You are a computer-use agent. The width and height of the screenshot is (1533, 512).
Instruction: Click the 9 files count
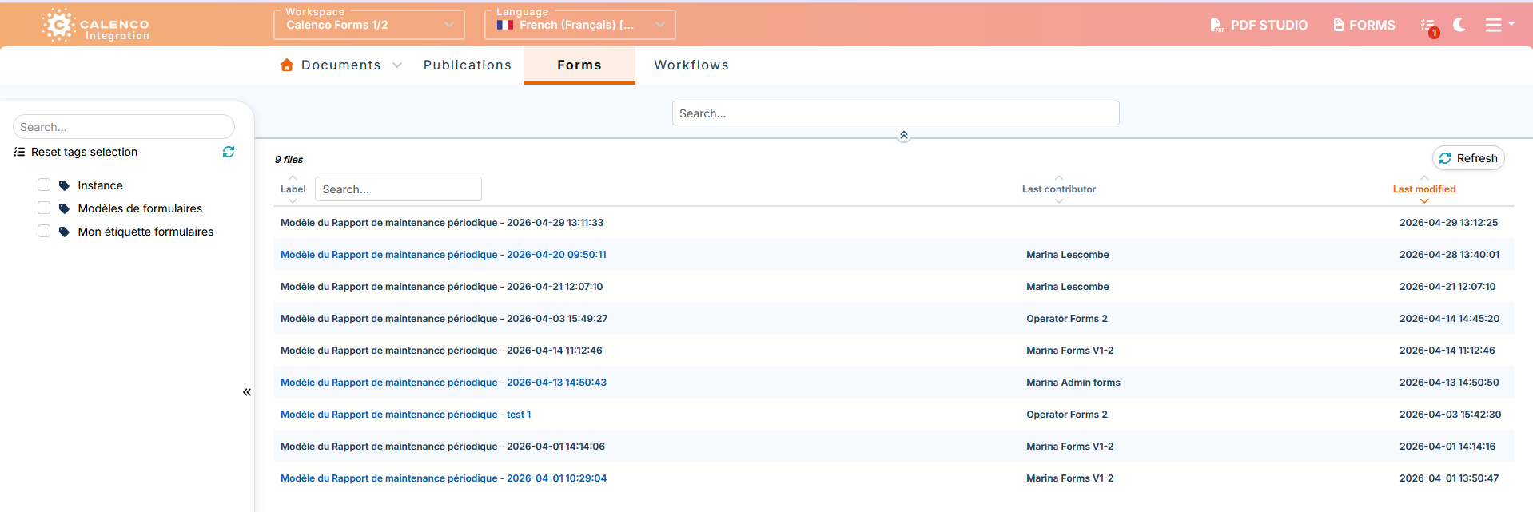click(x=289, y=160)
